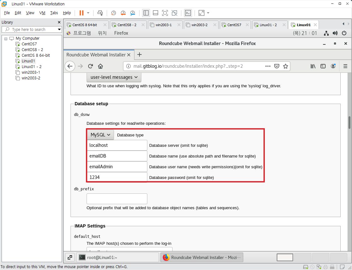Open the GNOME volume icon

pyautogui.click(x=335, y=33)
